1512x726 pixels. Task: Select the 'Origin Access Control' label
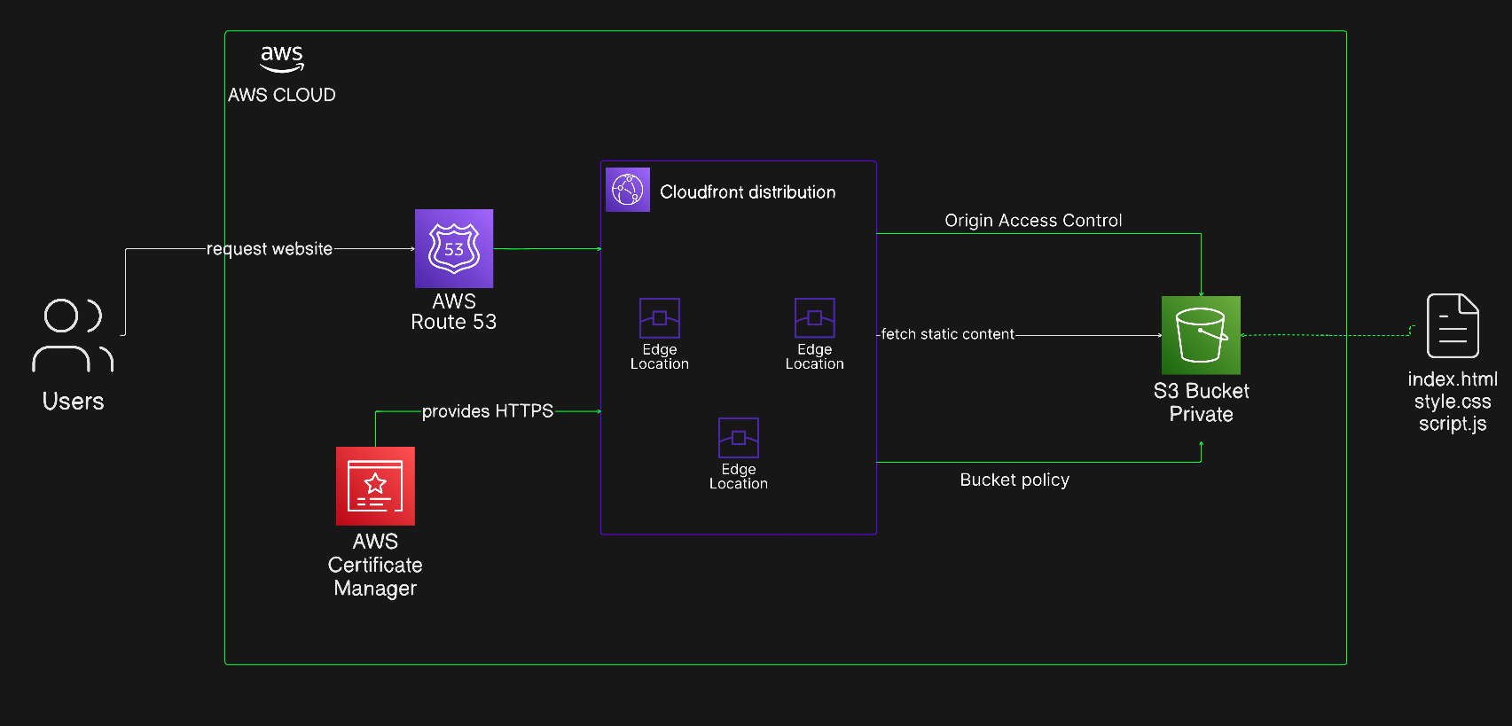1033,221
